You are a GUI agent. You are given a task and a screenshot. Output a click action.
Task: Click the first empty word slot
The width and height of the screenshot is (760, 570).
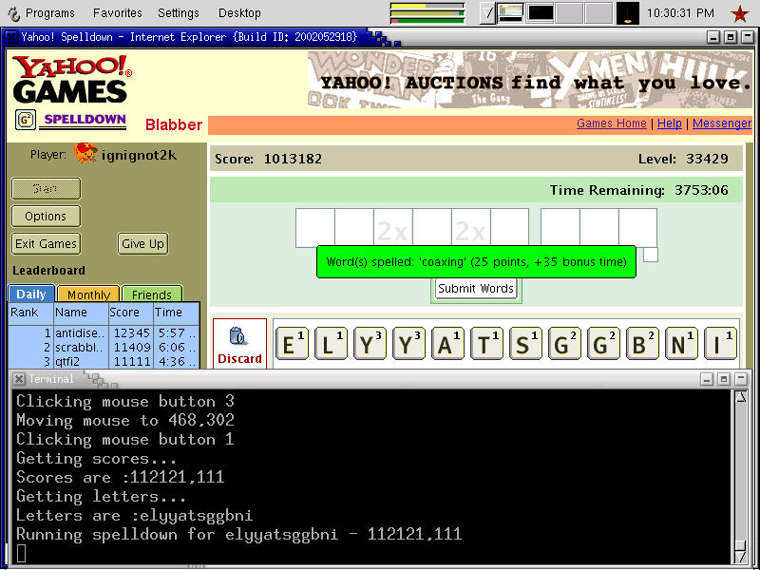[x=315, y=228]
